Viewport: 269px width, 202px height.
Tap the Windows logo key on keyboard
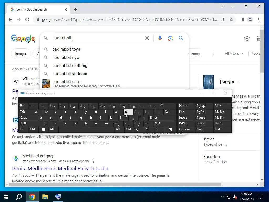pos(43,129)
